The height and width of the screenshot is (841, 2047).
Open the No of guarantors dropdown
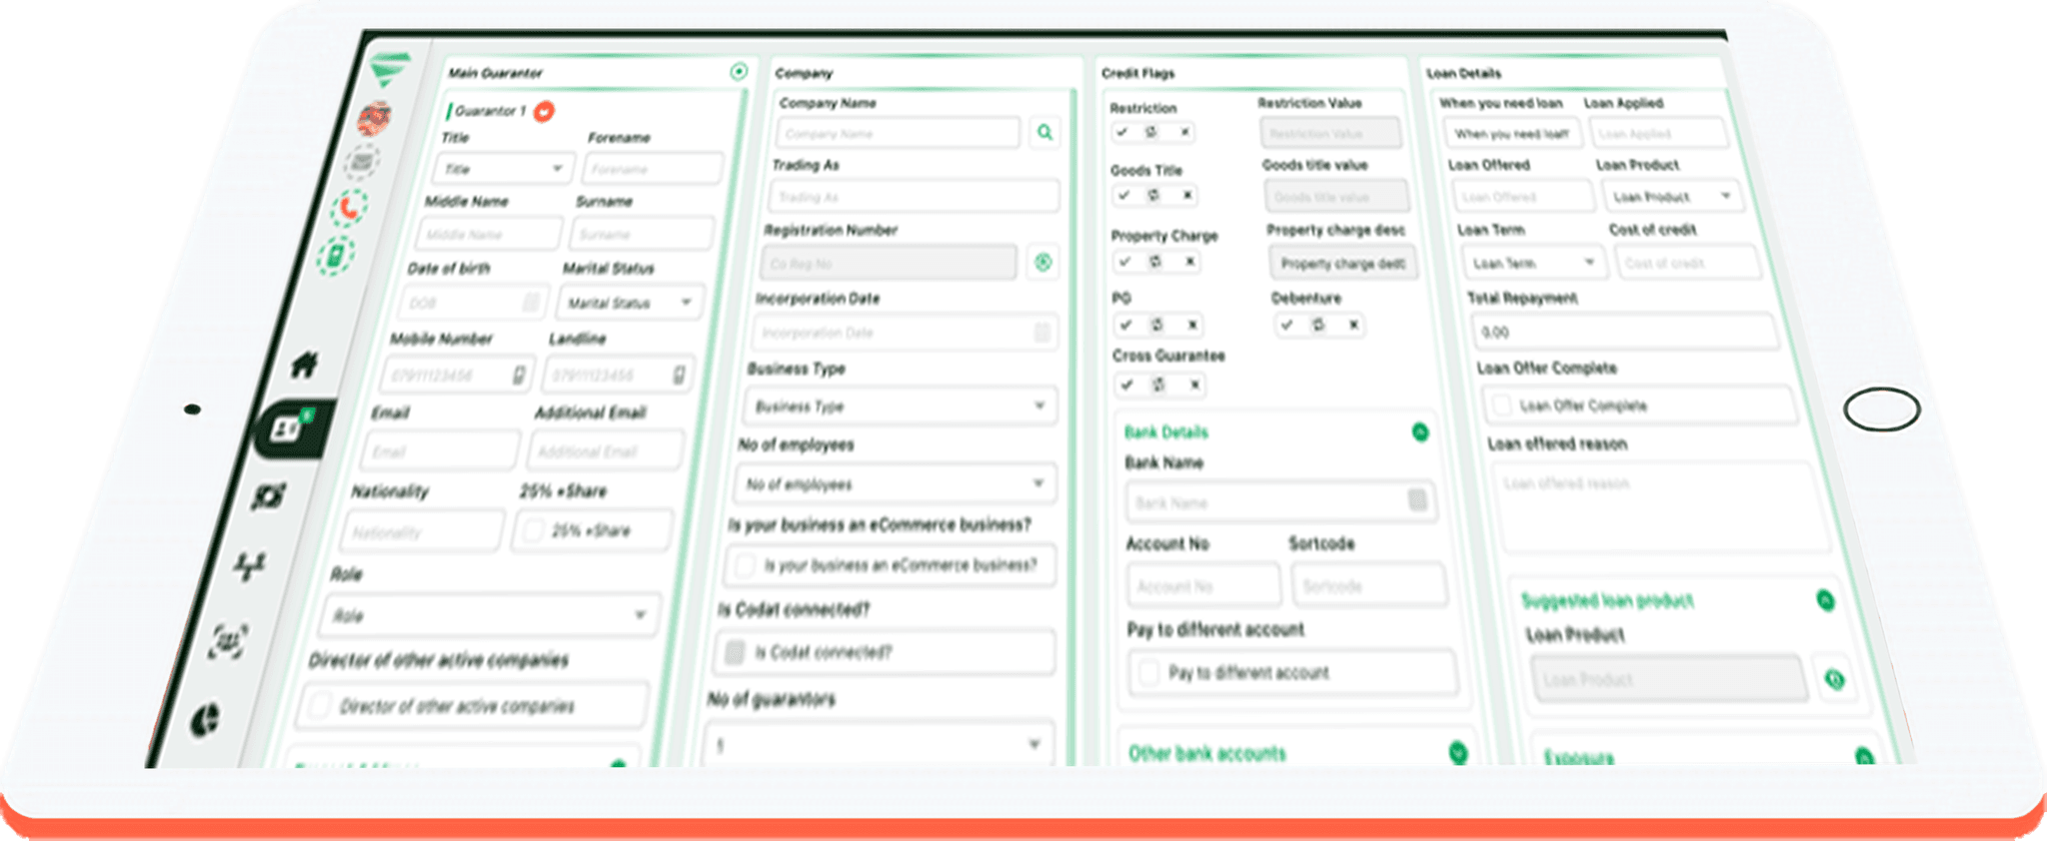coord(879,745)
